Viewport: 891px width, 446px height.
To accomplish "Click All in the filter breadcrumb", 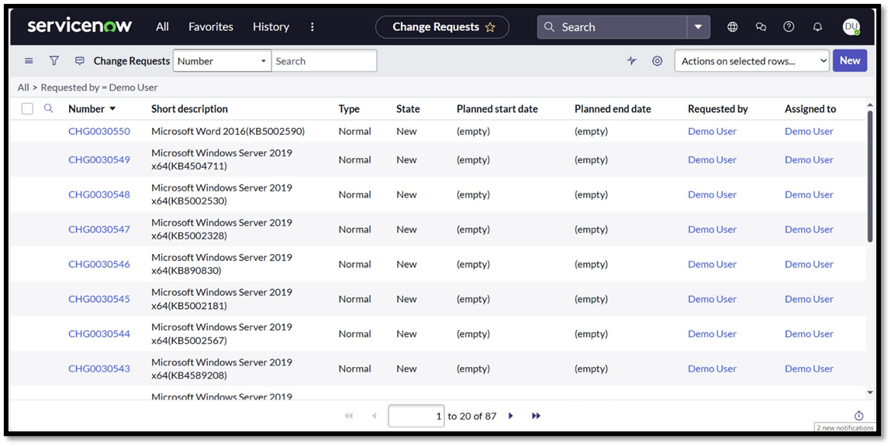I will [x=22, y=87].
